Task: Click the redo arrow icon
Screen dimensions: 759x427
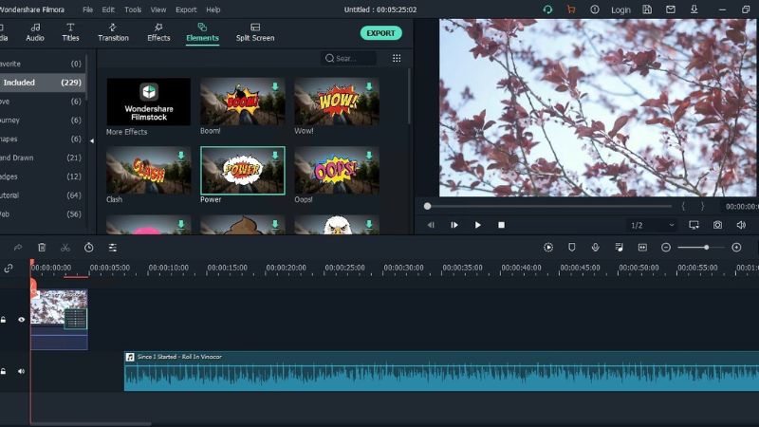Action: [18, 248]
